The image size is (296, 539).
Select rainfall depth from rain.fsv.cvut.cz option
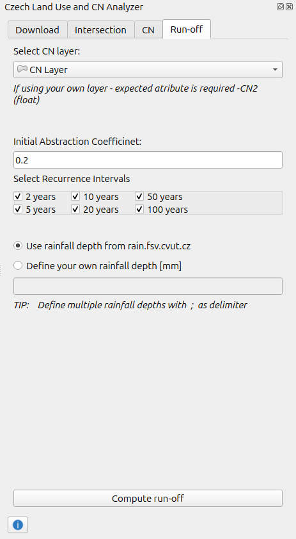pyautogui.click(x=18, y=245)
